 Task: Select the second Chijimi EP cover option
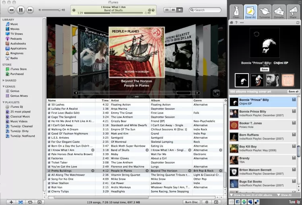(257, 80)
